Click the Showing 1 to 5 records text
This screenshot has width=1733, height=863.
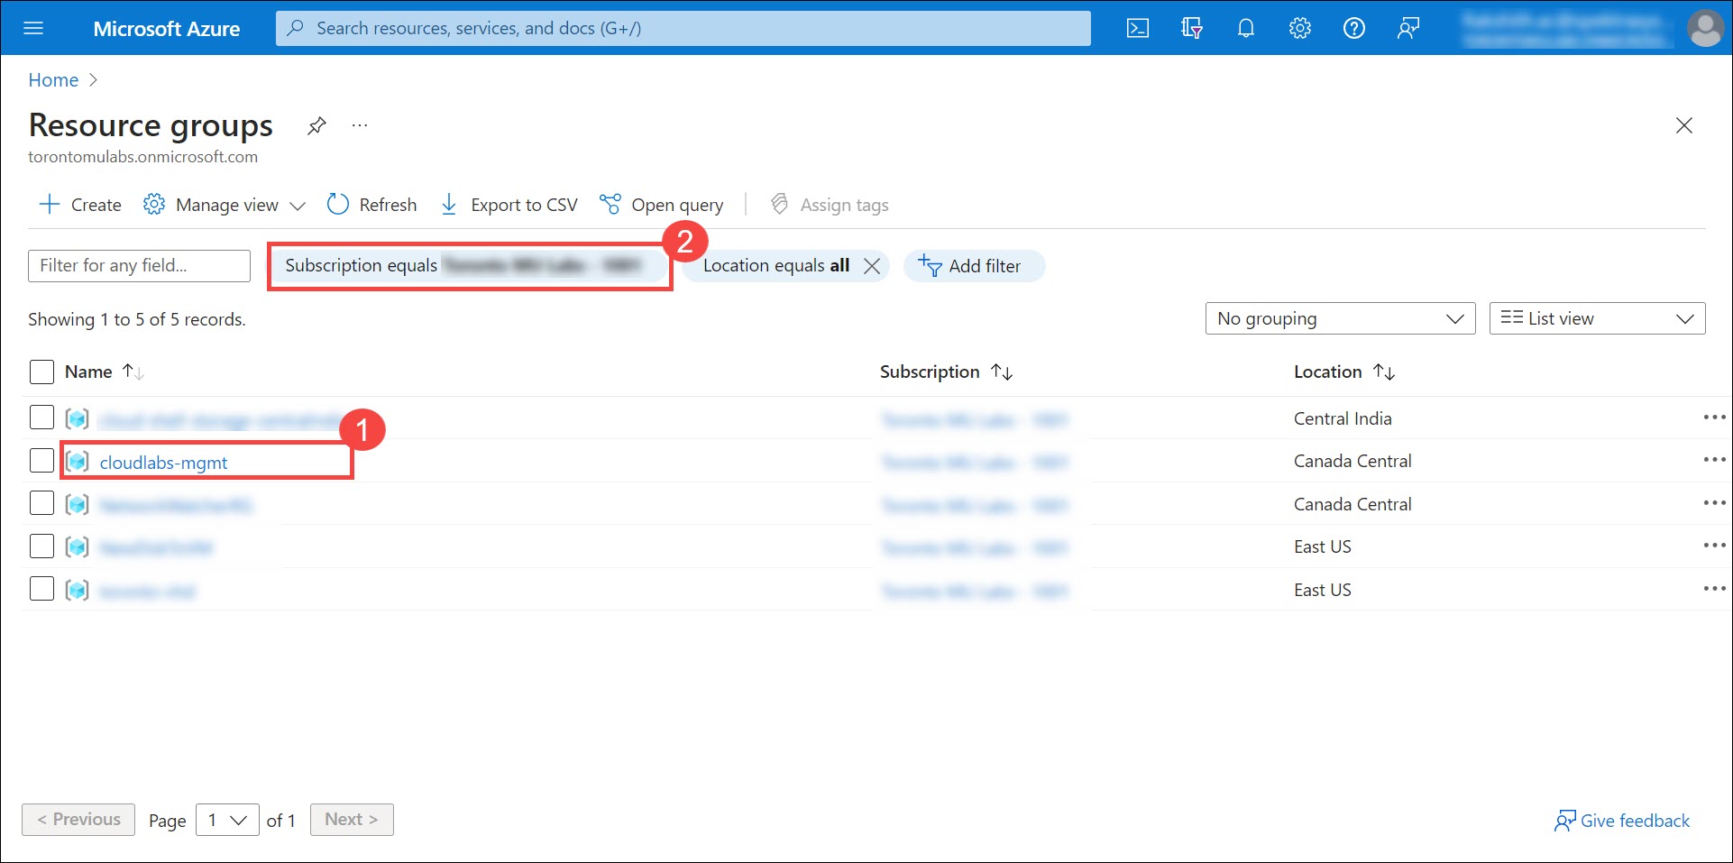[137, 319]
